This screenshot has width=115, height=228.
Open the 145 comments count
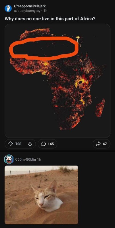click(51, 144)
